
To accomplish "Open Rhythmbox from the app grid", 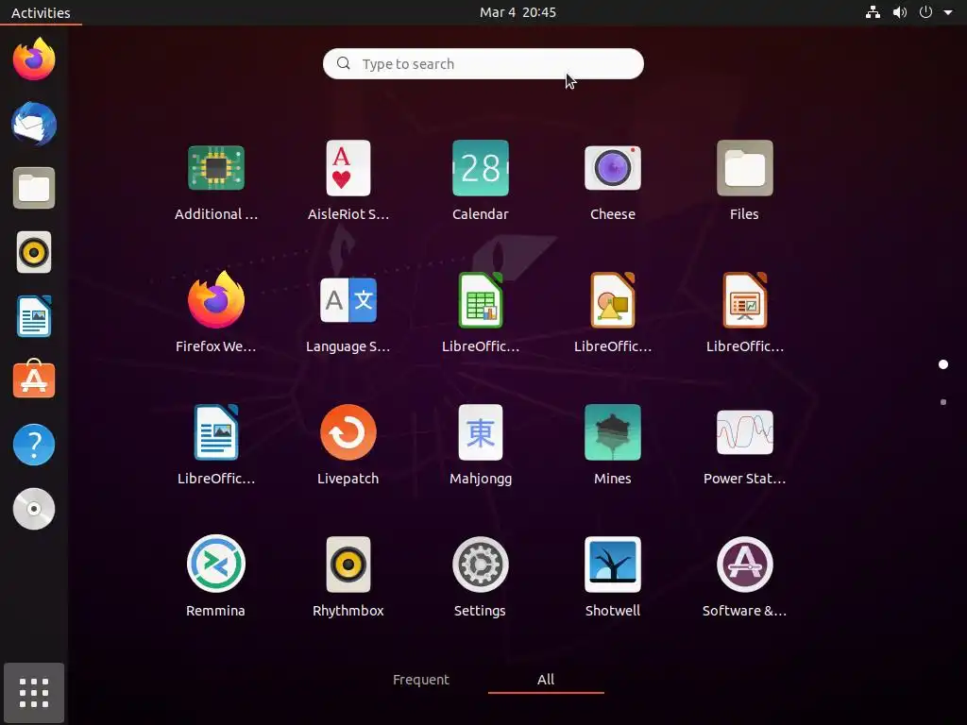I will [x=348, y=565].
